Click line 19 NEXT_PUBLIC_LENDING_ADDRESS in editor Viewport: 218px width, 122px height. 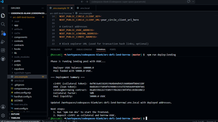click(79, 34)
